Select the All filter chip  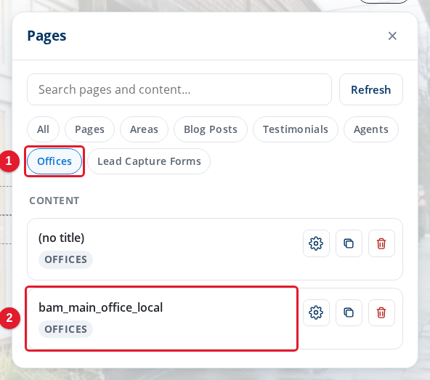(x=43, y=129)
